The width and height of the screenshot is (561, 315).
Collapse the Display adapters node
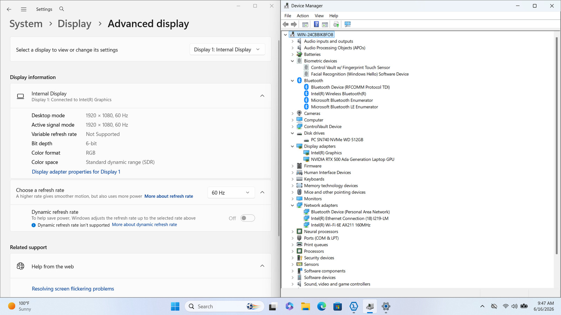pos(292,146)
